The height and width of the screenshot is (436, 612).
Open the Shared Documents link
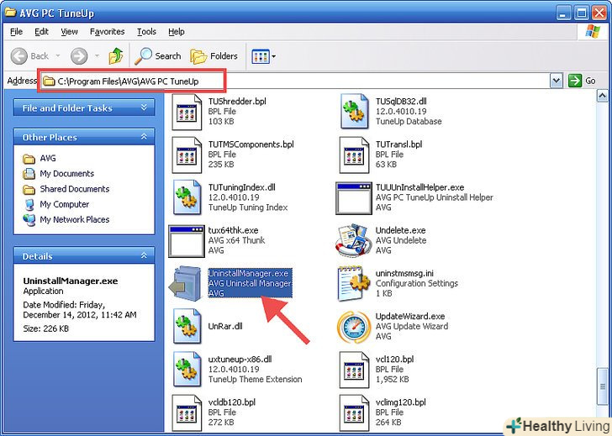click(x=75, y=189)
